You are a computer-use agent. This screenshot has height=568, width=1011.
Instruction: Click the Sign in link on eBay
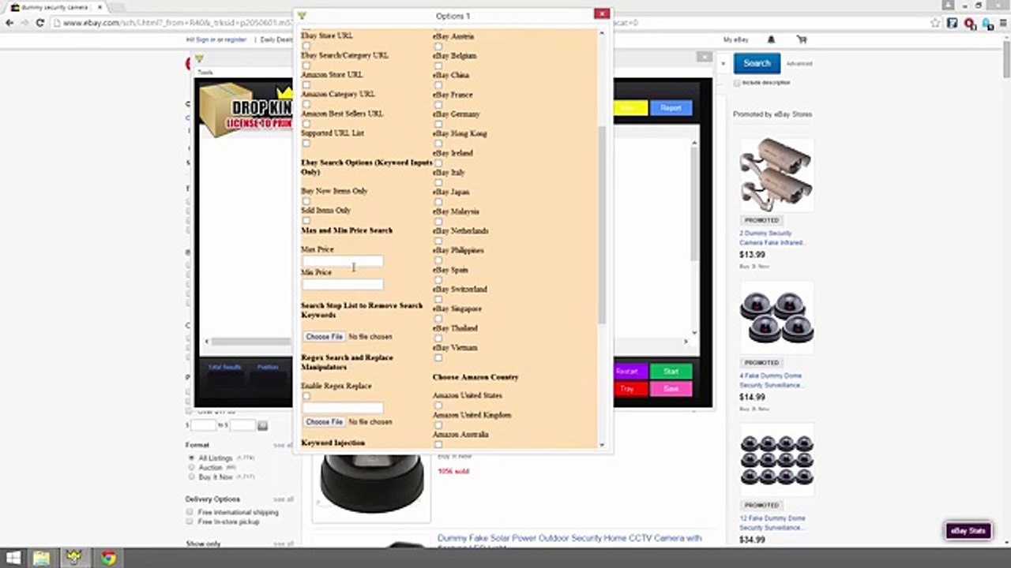coord(205,39)
